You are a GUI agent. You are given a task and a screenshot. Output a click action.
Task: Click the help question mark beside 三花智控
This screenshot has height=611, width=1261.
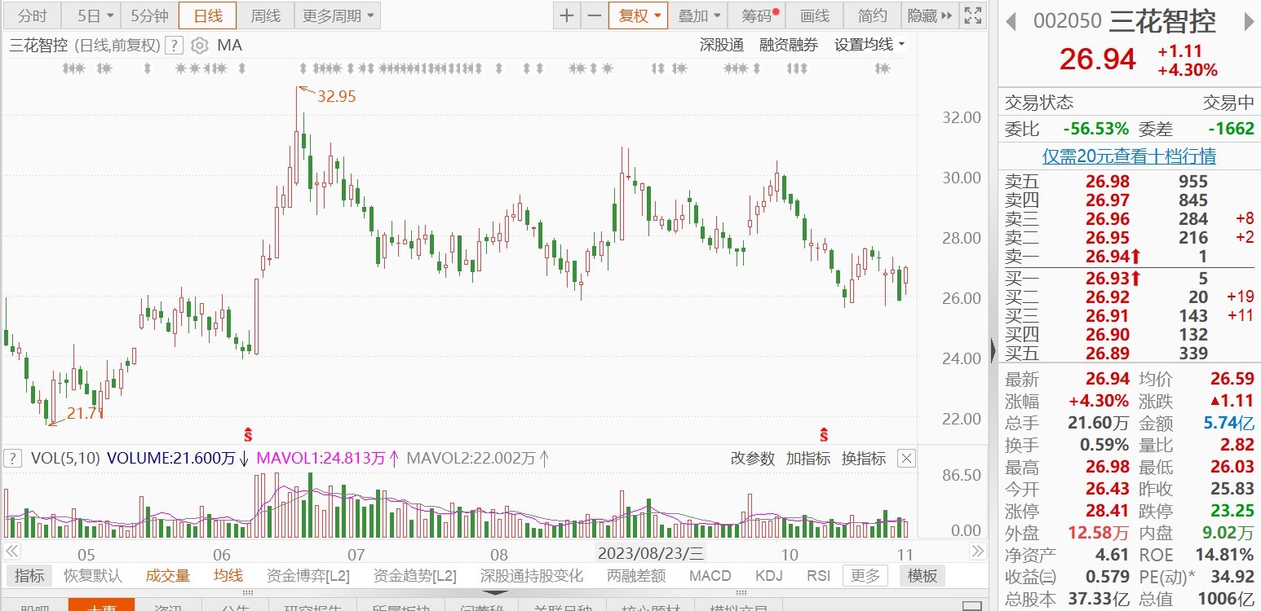click(x=174, y=46)
